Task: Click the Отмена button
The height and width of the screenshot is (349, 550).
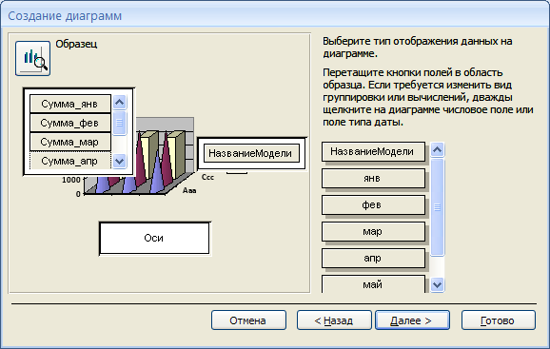Action: tap(248, 320)
